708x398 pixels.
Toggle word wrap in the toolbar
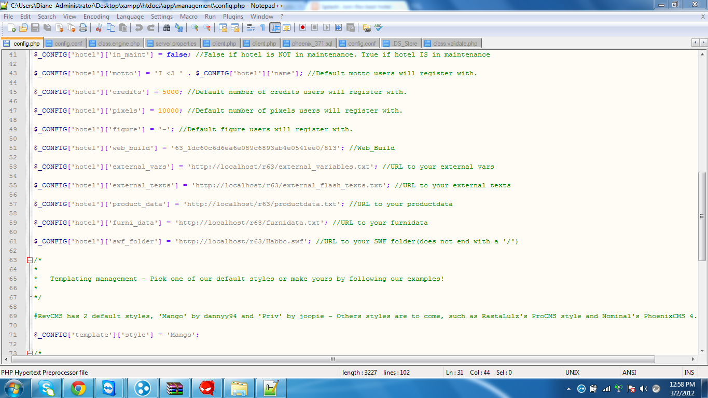(x=251, y=28)
